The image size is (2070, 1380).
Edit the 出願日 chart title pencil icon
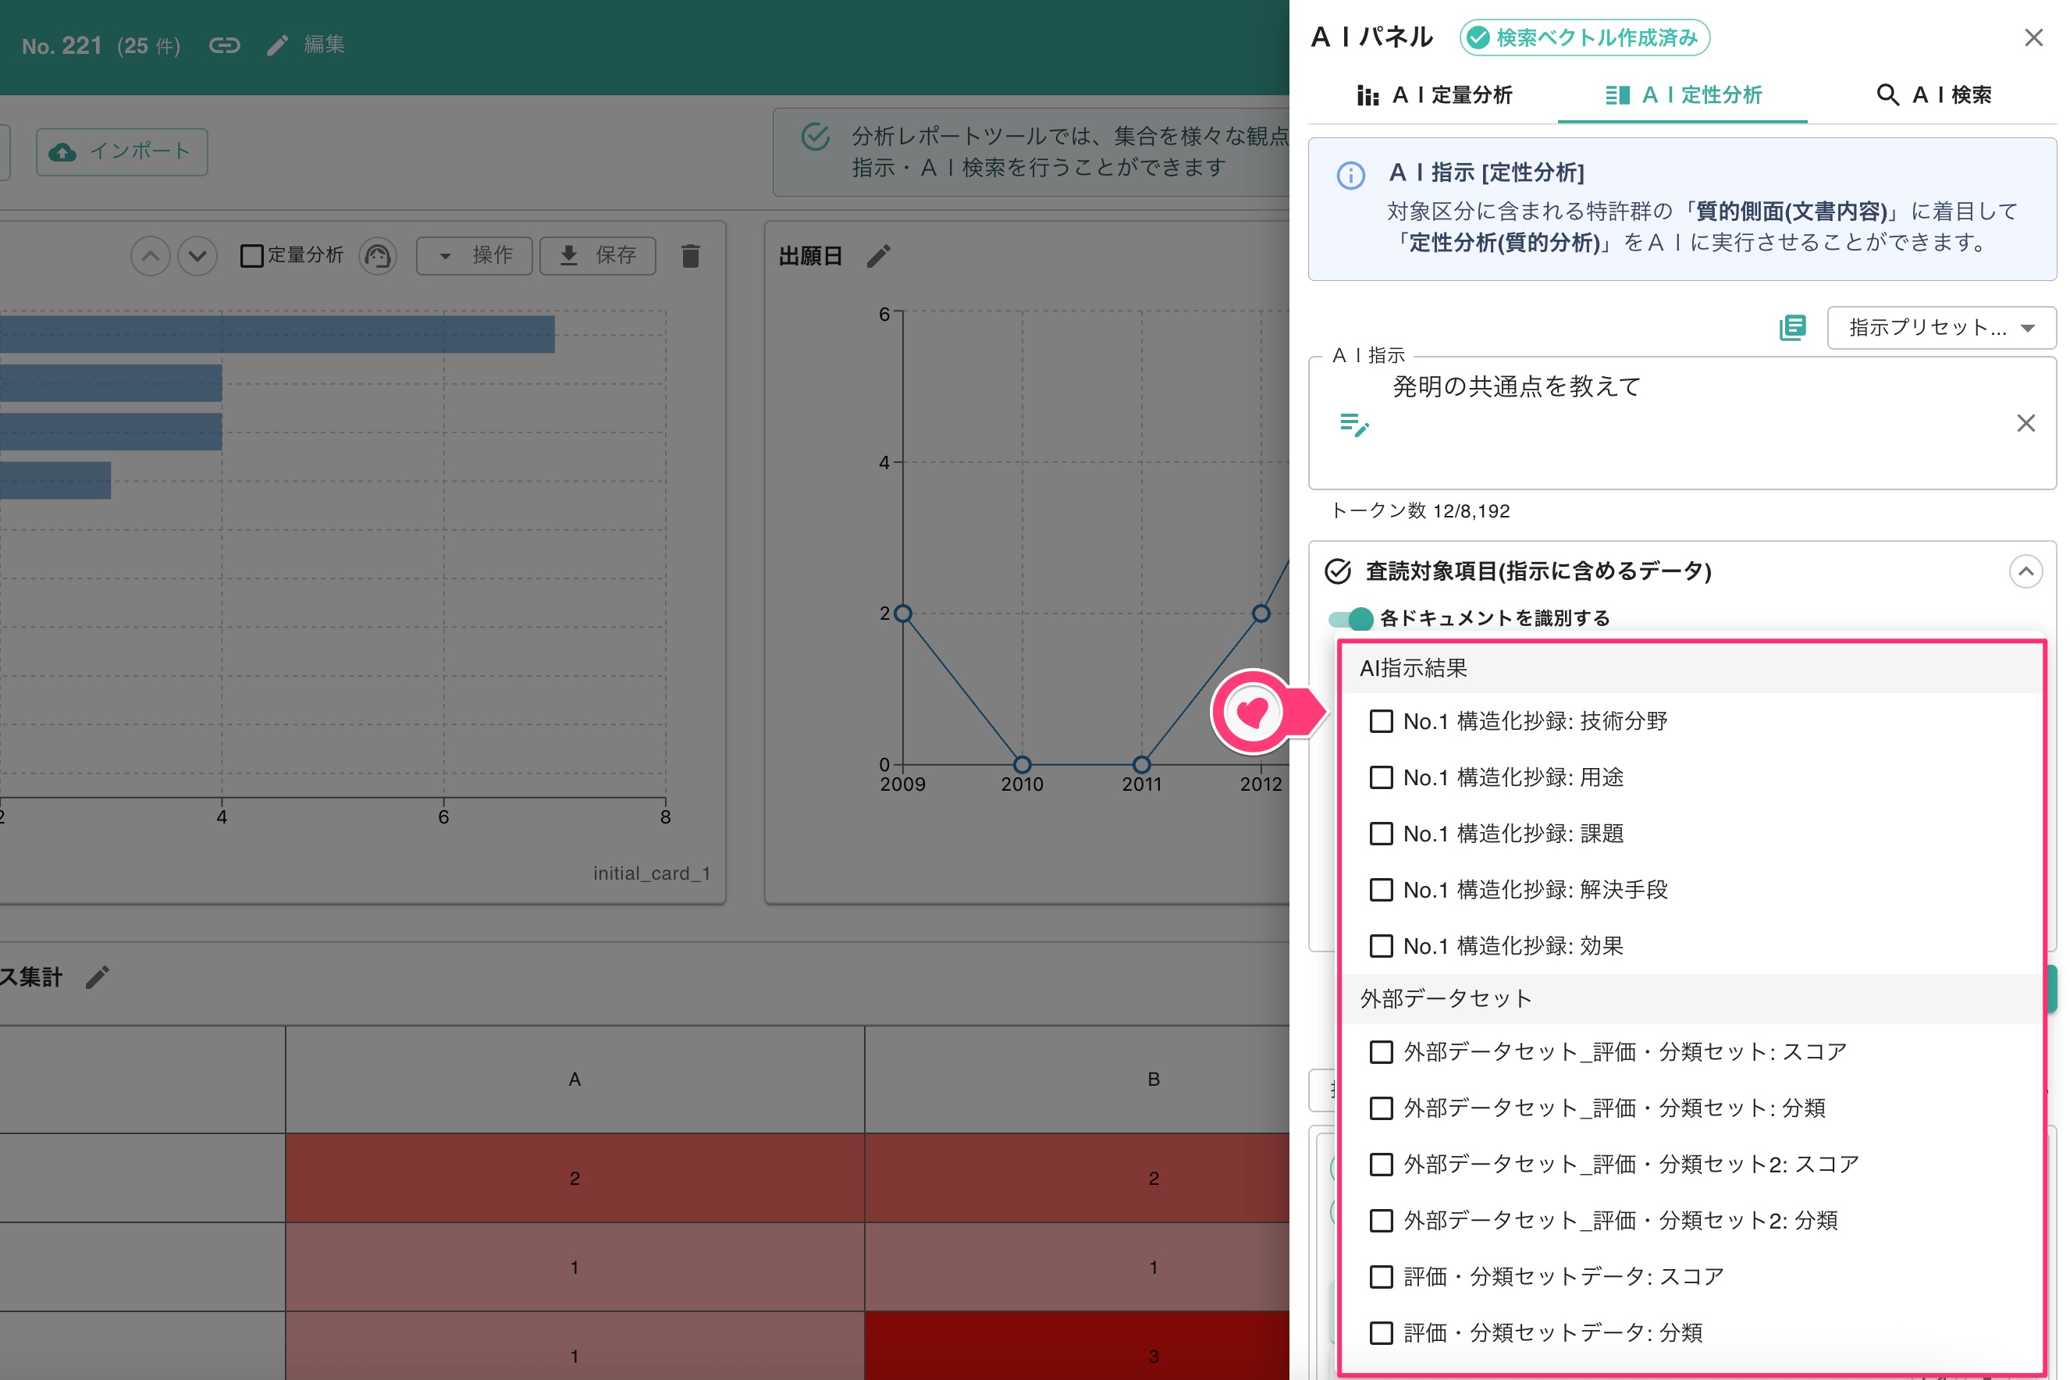pos(878,256)
